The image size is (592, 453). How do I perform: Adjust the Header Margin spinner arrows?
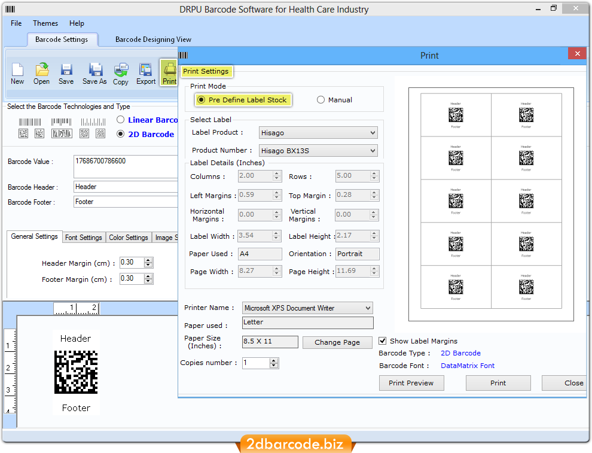coord(148,263)
